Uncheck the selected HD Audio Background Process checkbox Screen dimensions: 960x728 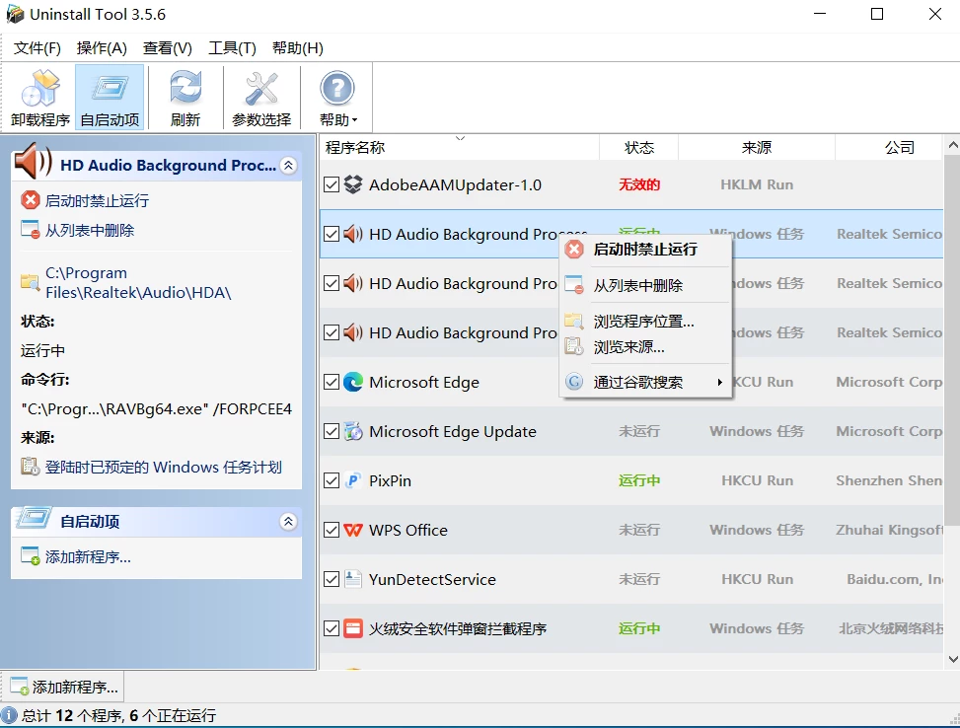point(332,234)
